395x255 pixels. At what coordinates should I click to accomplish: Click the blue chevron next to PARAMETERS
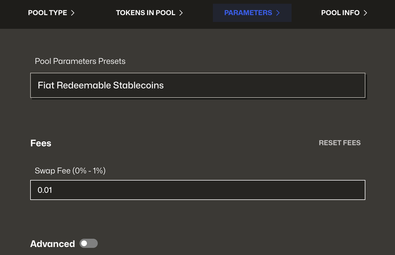pos(278,13)
